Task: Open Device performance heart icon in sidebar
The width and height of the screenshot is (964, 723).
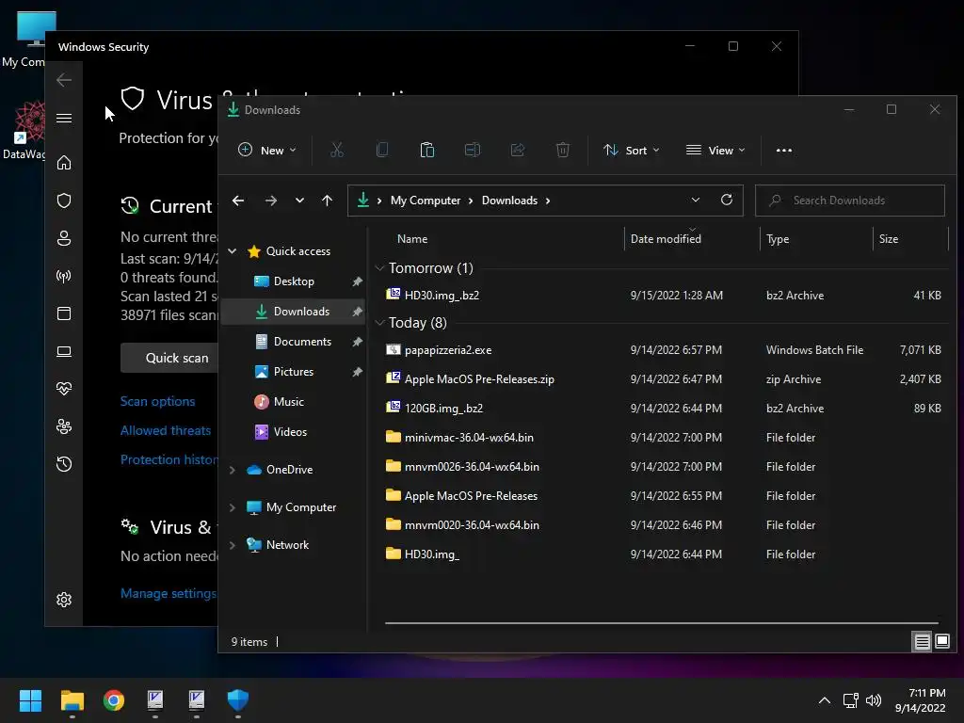Action: pos(64,389)
